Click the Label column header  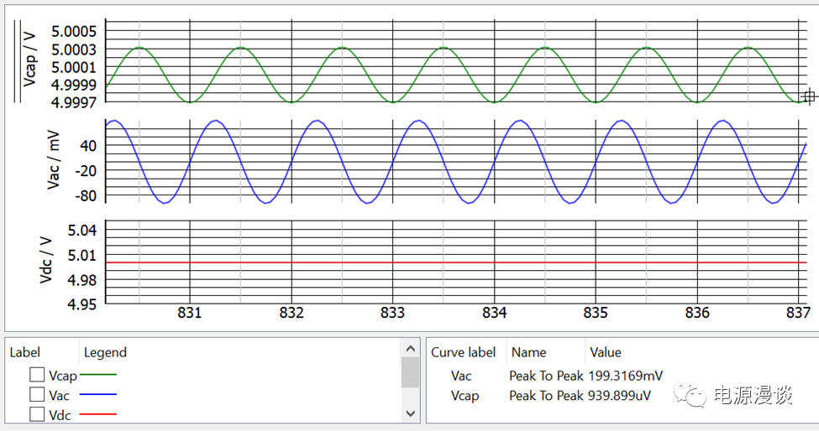pyautogui.click(x=25, y=352)
